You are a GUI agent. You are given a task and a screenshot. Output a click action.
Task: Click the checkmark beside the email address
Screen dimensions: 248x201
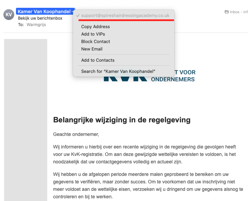(78, 16)
